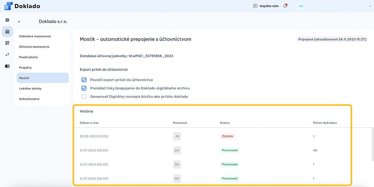Click document count 40
The image size is (374, 187).
point(315,150)
